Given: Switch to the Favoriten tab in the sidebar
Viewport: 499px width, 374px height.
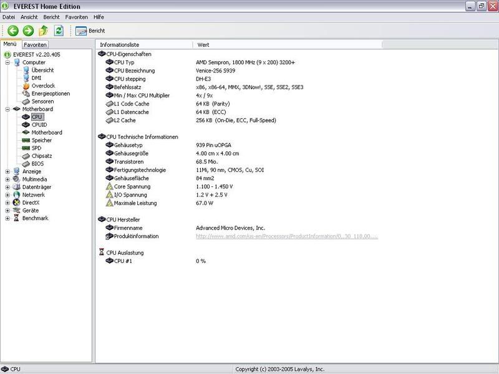Looking at the screenshot, I should click(x=35, y=45).
